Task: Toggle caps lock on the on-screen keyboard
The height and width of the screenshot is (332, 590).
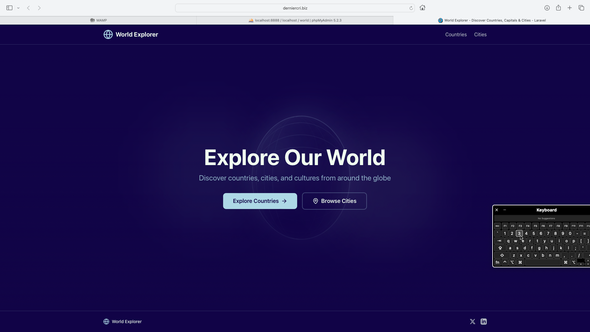Action: pos(500,248)
